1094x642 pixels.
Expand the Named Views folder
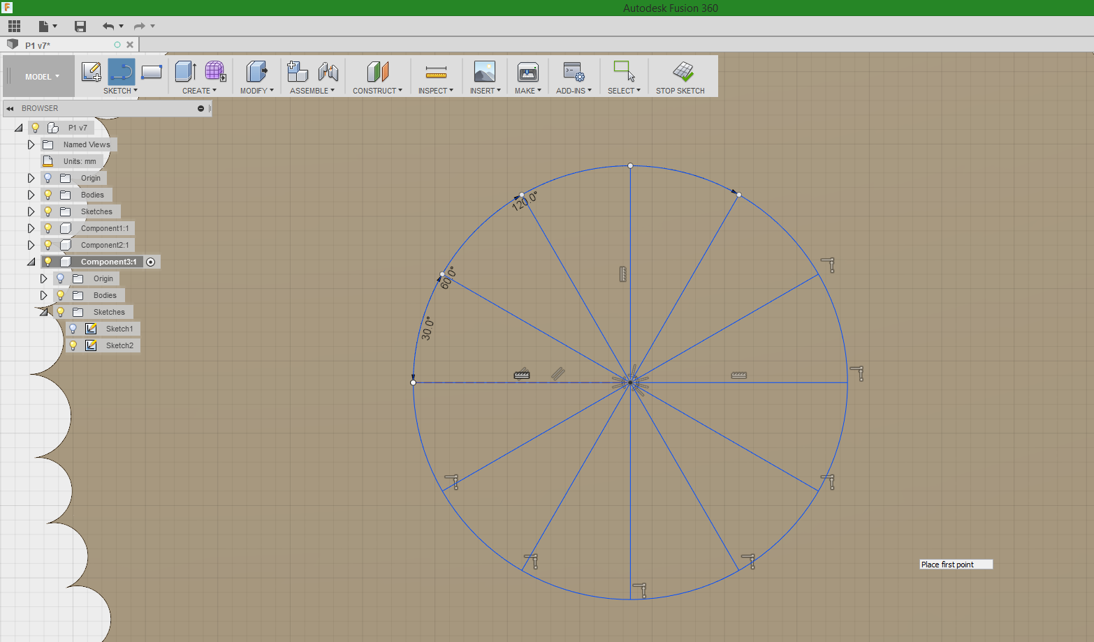pos(31,144)
